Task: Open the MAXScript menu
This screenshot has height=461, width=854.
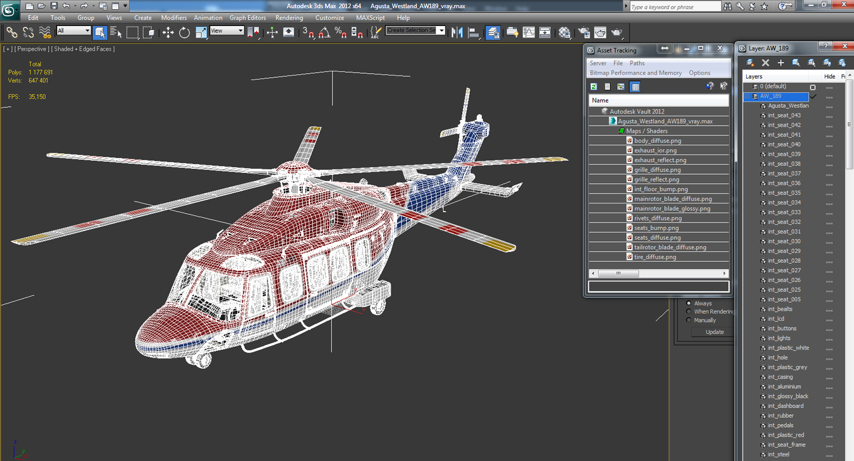Action: coord(370,18)
